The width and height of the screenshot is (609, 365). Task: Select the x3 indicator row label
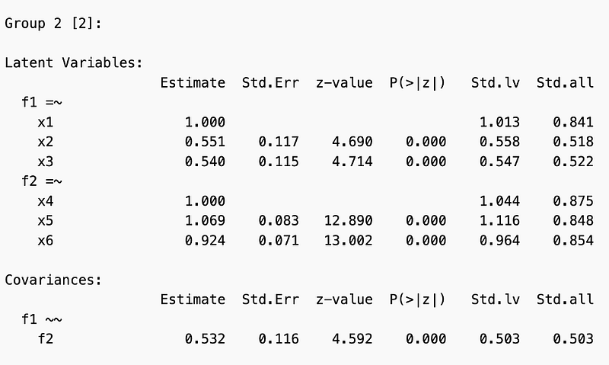(x=46, y=162)
